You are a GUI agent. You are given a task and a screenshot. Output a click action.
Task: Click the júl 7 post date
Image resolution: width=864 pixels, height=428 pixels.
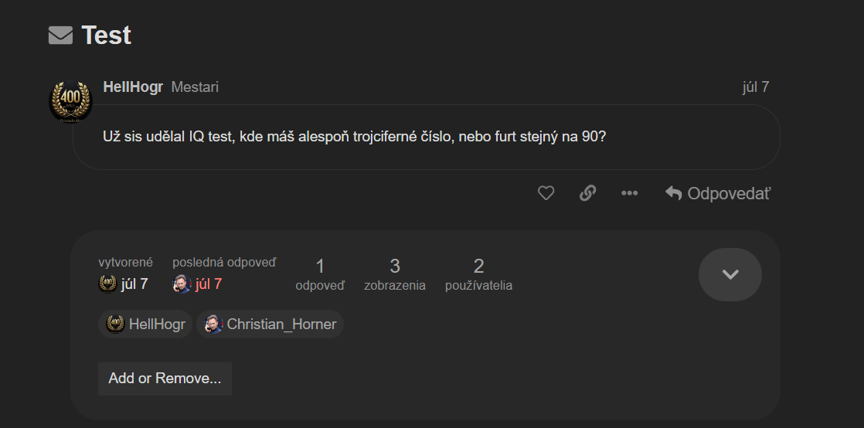[x=755, y=87]
